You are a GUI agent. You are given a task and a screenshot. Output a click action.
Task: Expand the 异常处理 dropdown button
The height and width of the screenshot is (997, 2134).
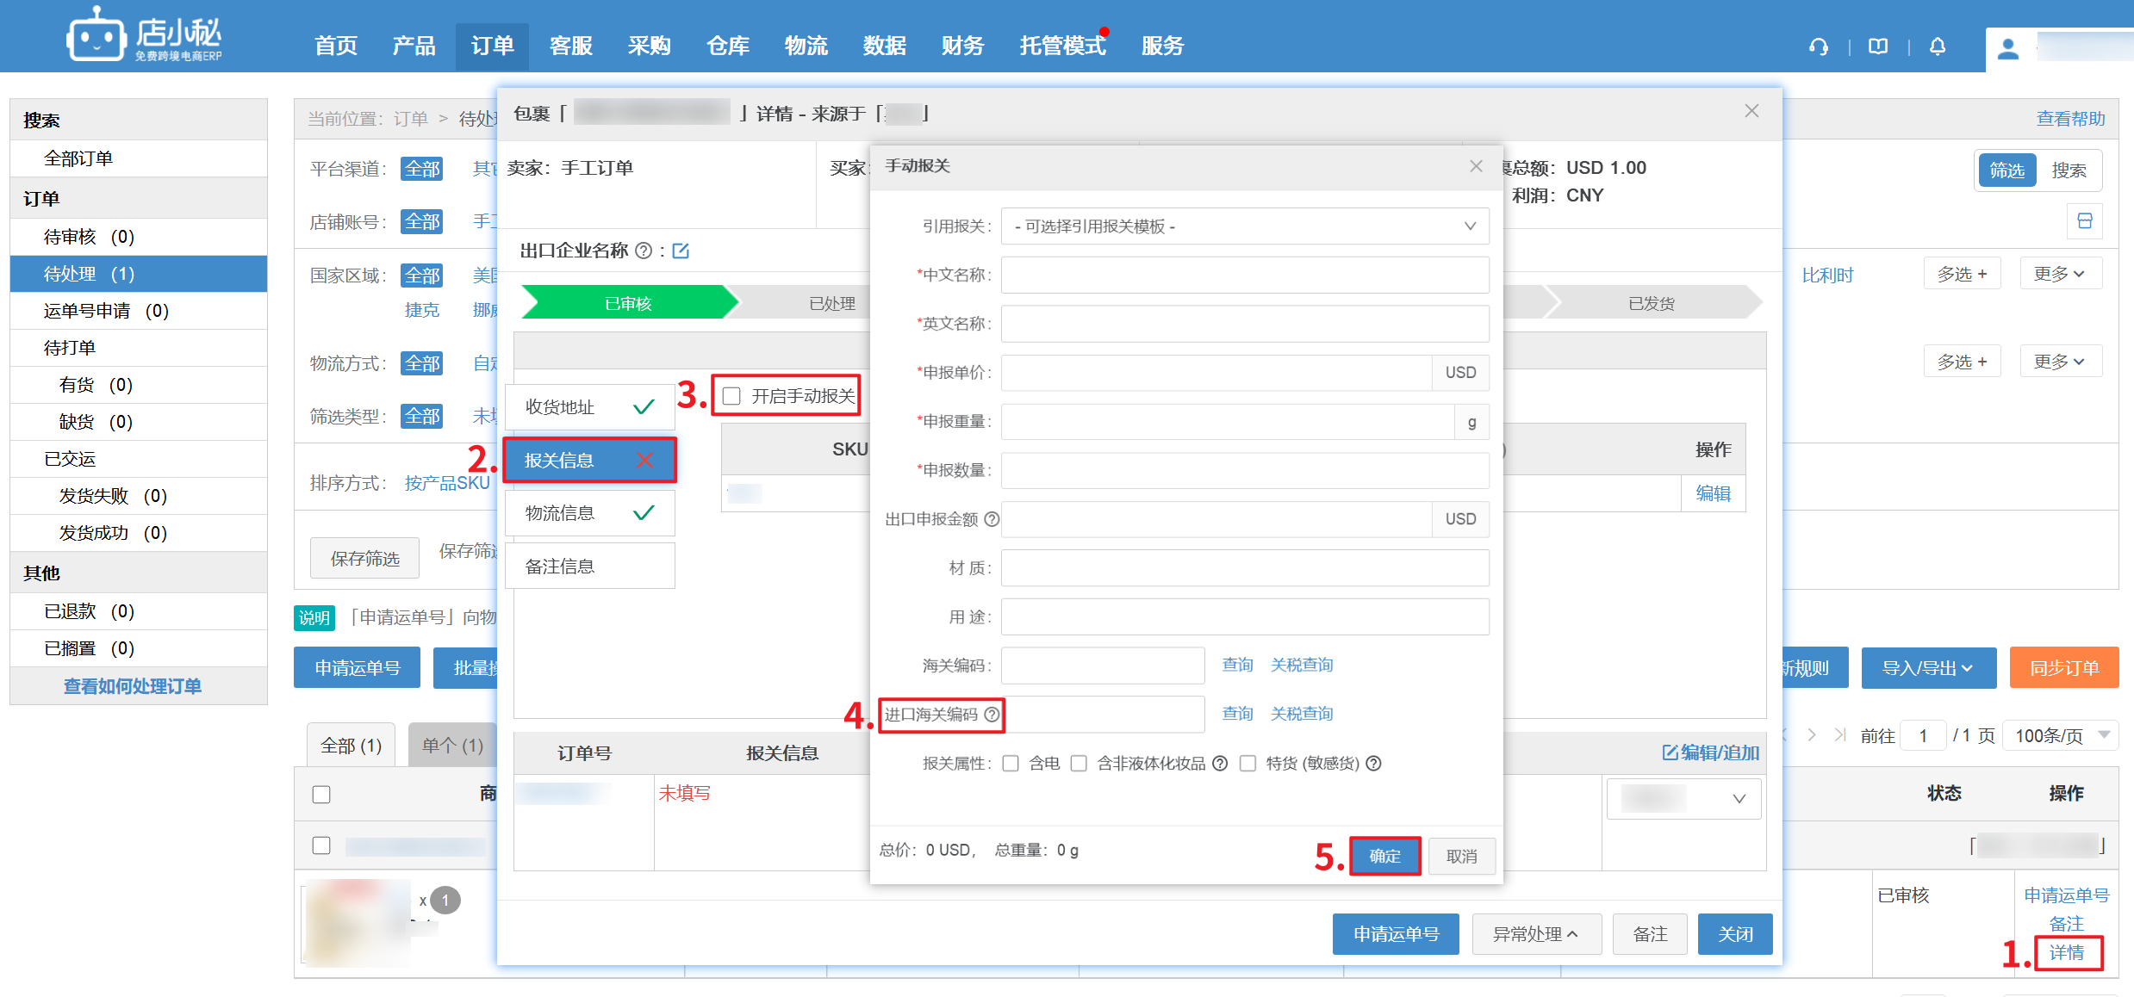click(x=1535, y=934)
